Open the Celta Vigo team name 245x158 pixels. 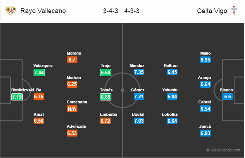point(212,11)
